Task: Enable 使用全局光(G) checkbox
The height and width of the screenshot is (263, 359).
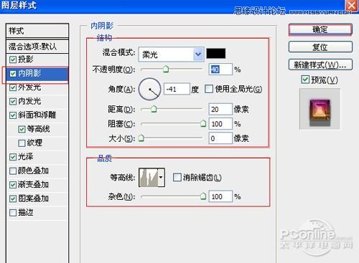Action: [x=209, y=89]
